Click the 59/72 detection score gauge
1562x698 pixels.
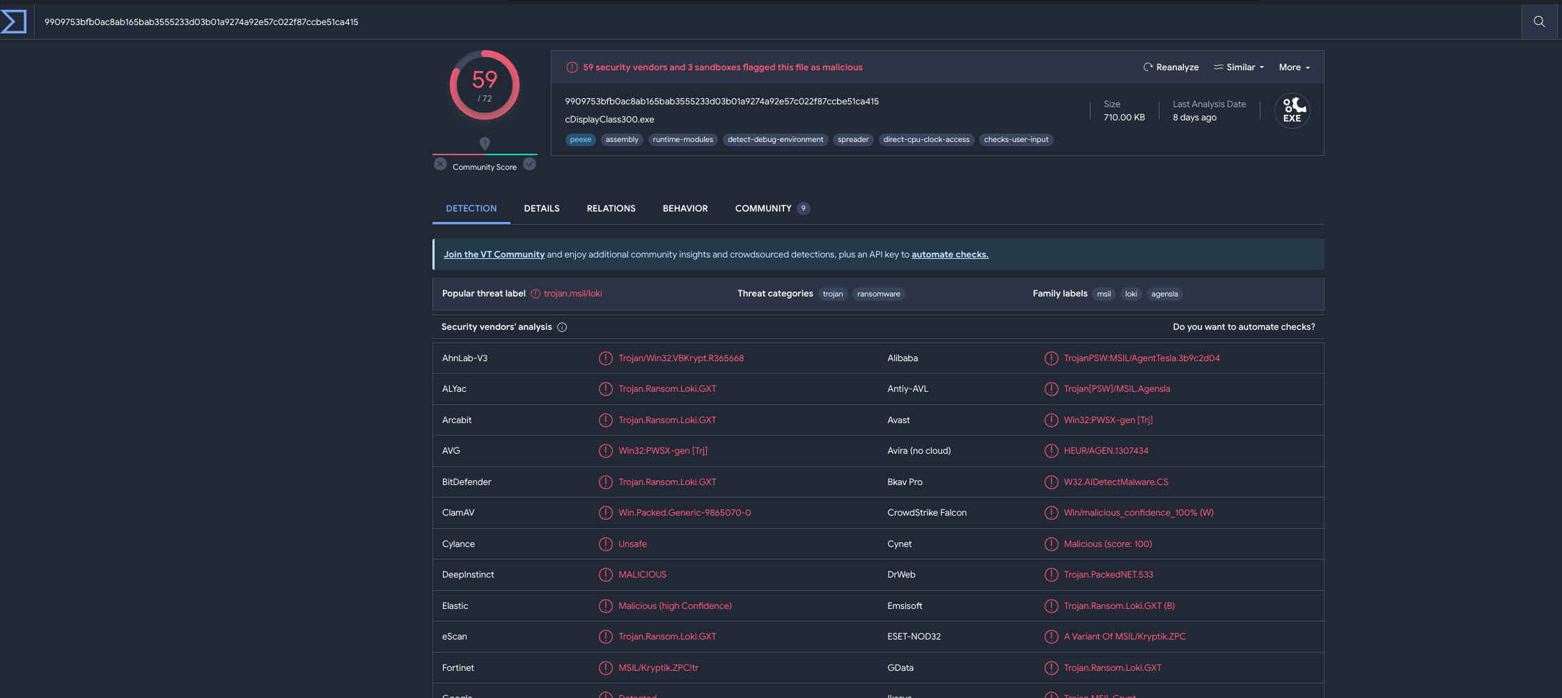[485, 85]
